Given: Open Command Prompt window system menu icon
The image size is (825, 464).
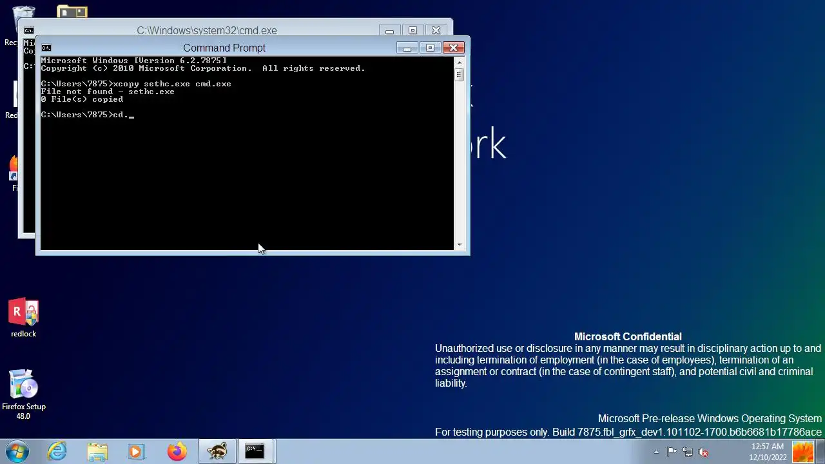Looking at the screenshot, I should (x=46, y=48).
